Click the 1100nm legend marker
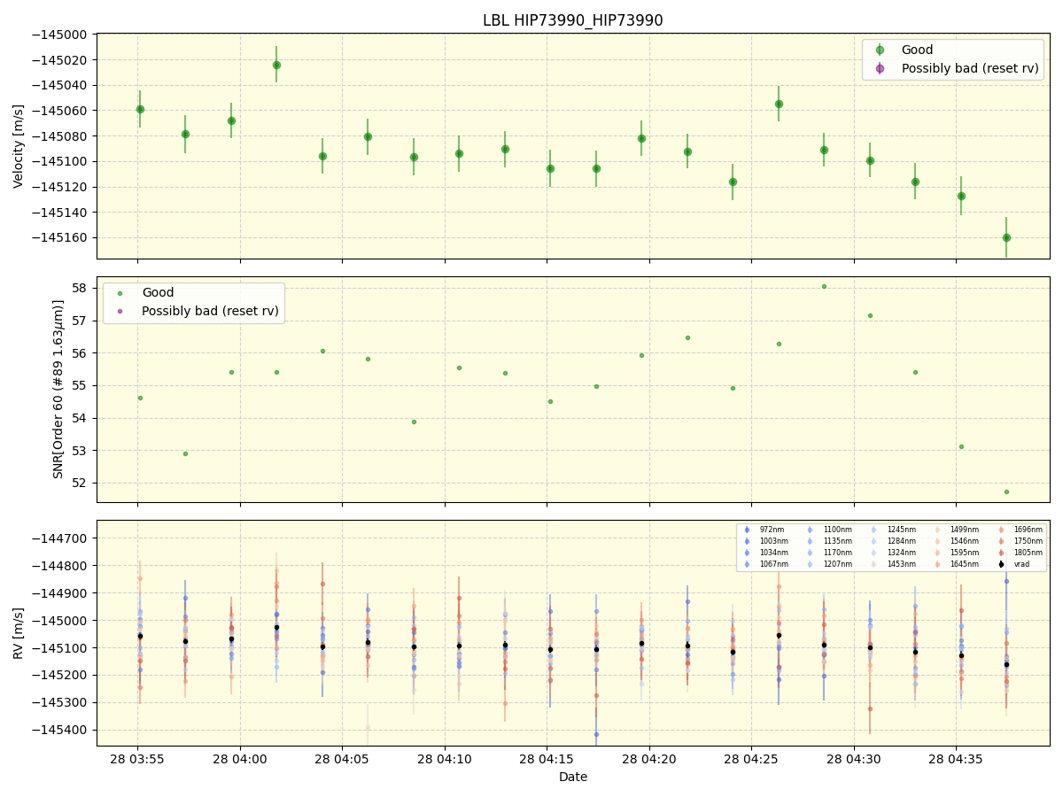The width and height of the screenshot is (1063, 797). click(811, 530)
